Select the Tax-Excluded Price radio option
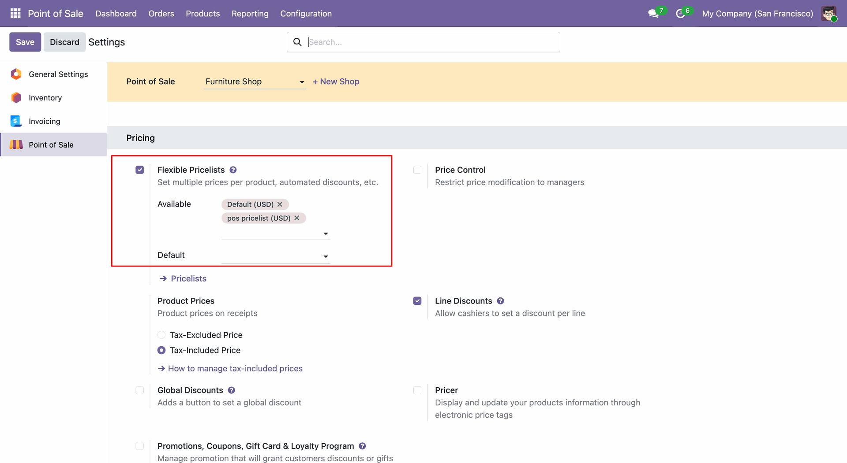 tap(161, 335)
